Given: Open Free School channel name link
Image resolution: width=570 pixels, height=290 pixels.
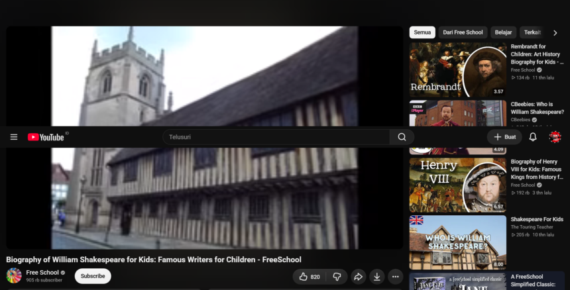Looking at the screenshot, I should point(42,273).
